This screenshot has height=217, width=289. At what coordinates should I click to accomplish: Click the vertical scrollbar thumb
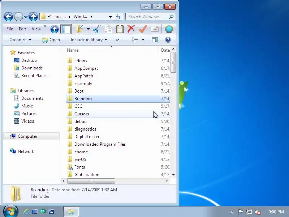point(173,62)
